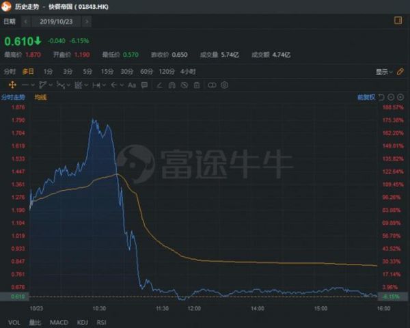Open drawing settings gear icon
The width and height of the screenshot is (410, 328).
[x=224, y=85]
